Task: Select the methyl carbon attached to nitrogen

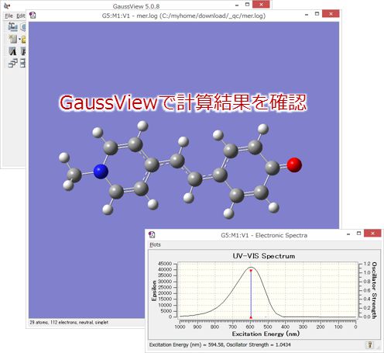Action: click(x=74, y=175)
